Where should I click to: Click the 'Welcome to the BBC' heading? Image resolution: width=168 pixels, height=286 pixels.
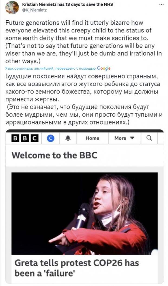(x=54, y=155)
